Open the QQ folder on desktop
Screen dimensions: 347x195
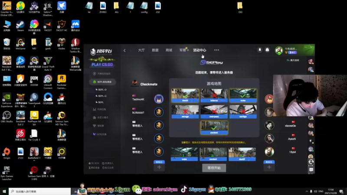tap(240, 7)
